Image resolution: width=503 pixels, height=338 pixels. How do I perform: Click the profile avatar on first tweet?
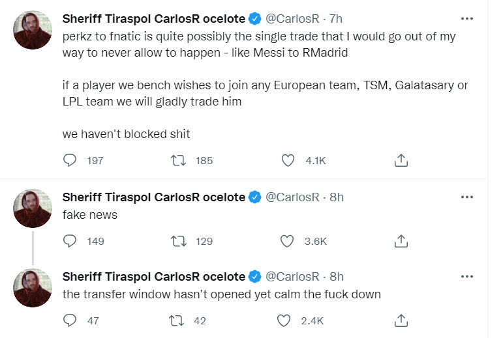[x=33, y=30]
